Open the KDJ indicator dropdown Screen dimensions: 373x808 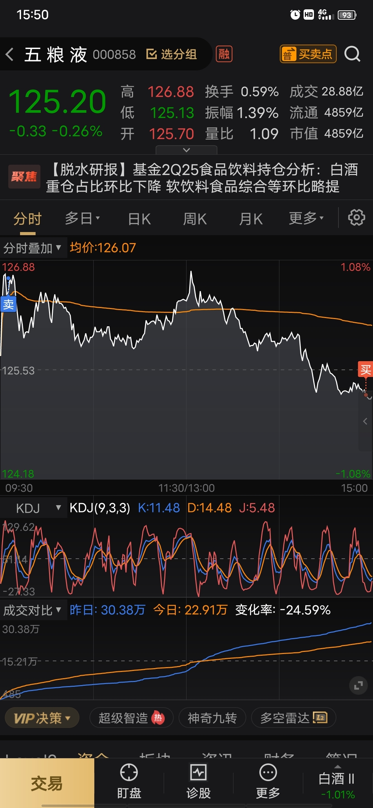click(34, 508)
